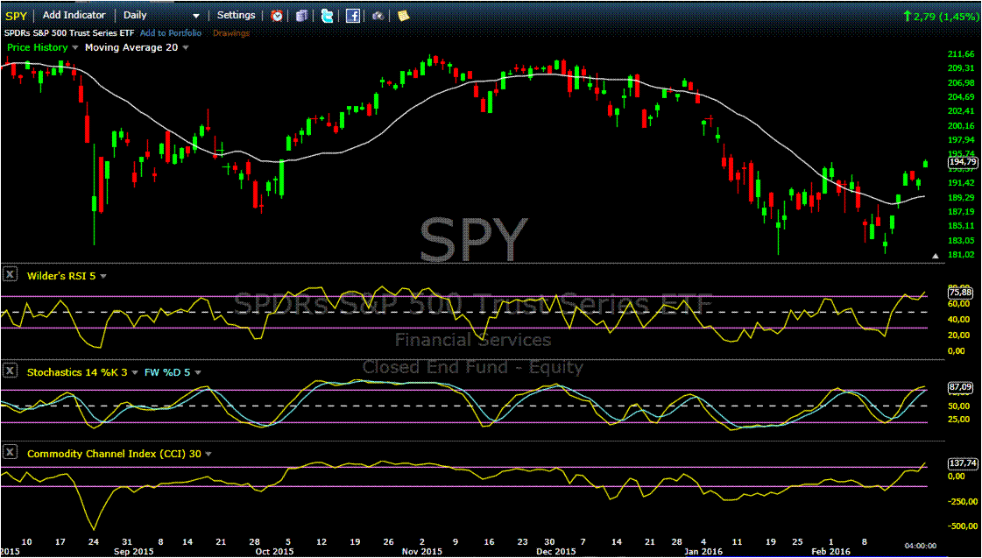Click the Oct 2015 date axis label
Screen dimensions: 982x558
275,552
